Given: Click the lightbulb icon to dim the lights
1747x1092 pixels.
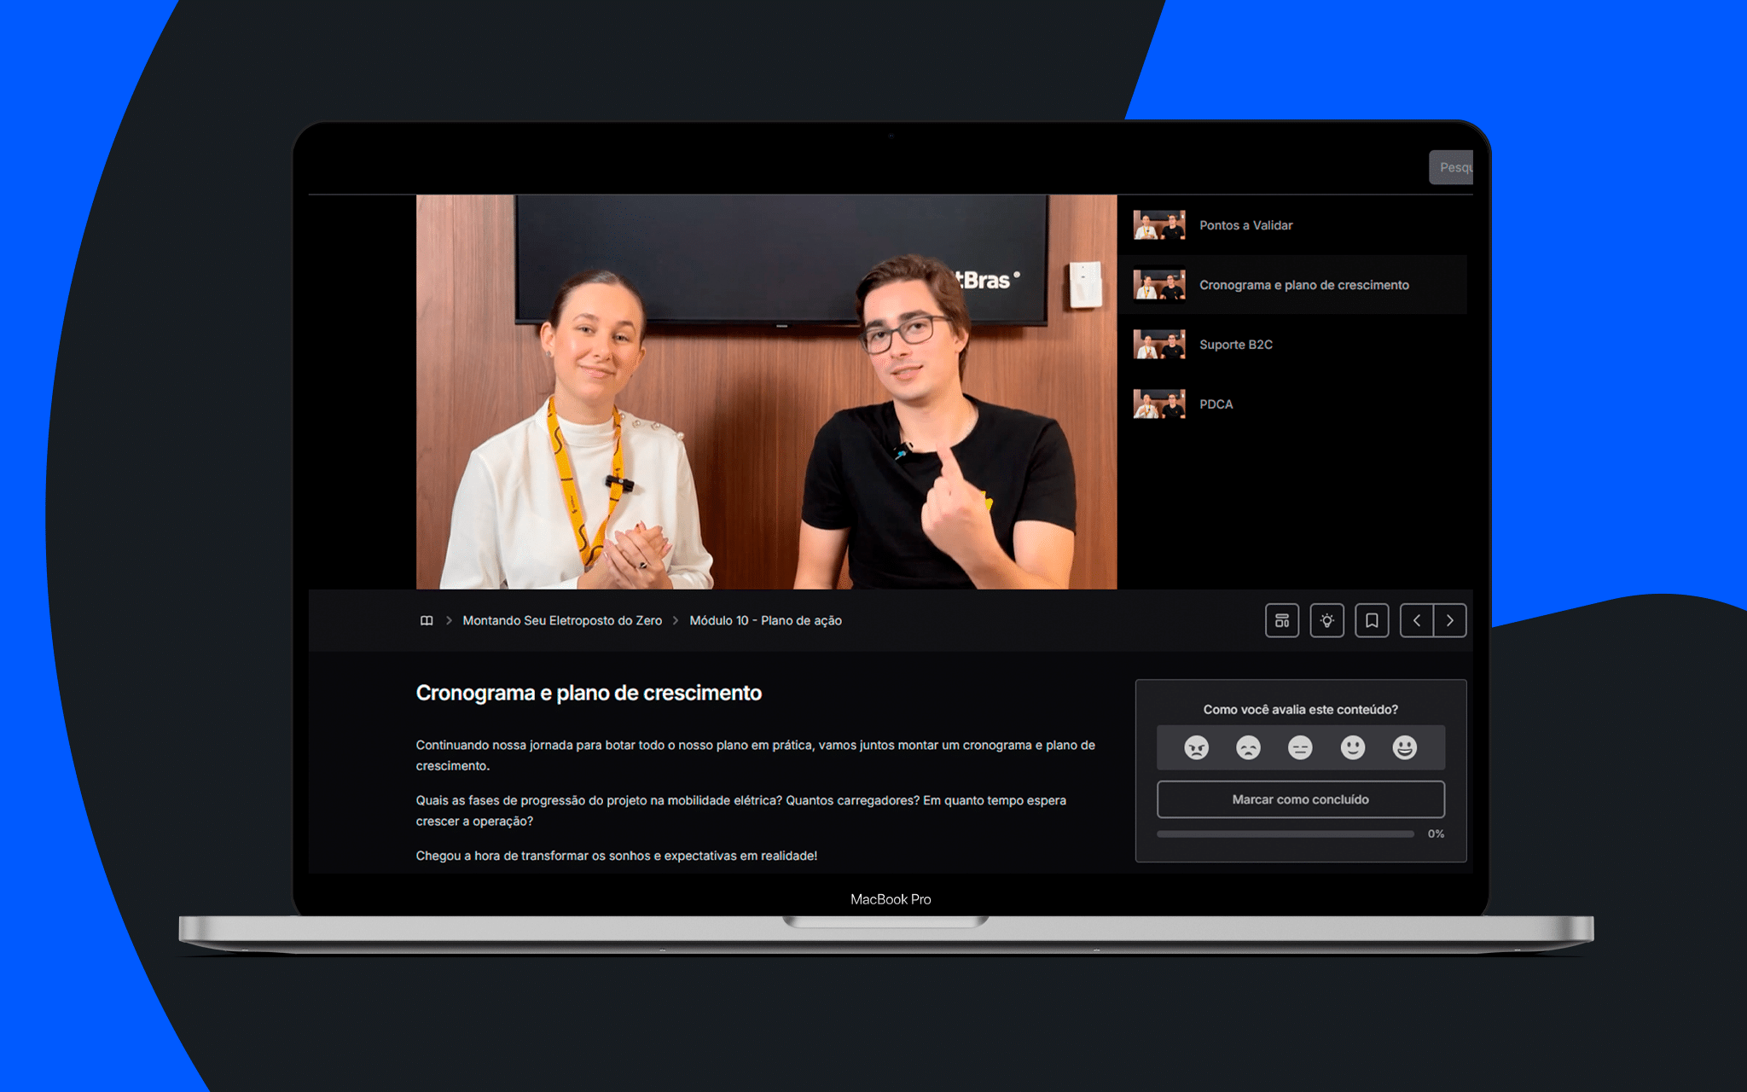Looking at the screenshot, I should [1326, 620].
